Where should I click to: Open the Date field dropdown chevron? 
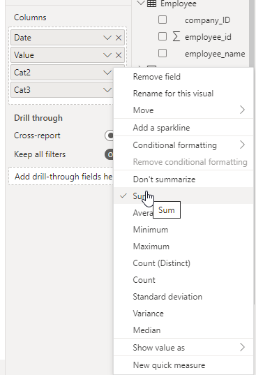[107, 38]
